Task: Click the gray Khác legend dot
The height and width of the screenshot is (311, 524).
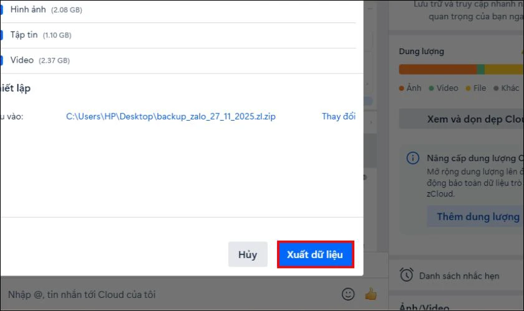Action: pos(497,88)
